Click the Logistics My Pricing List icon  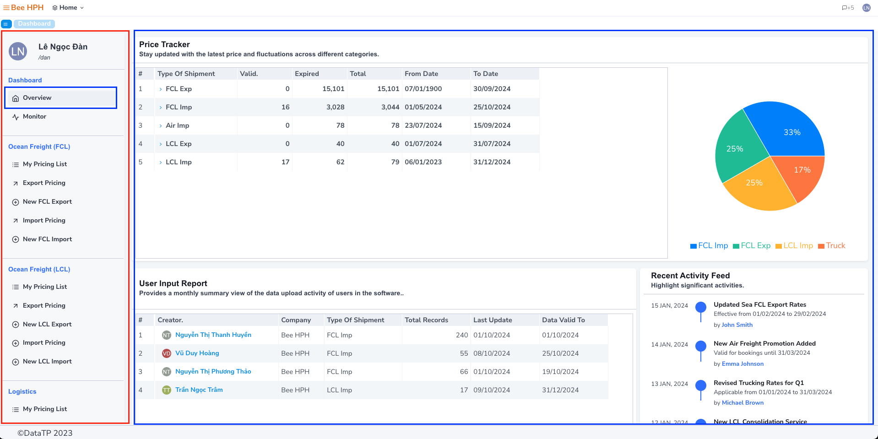coord(16,409)
